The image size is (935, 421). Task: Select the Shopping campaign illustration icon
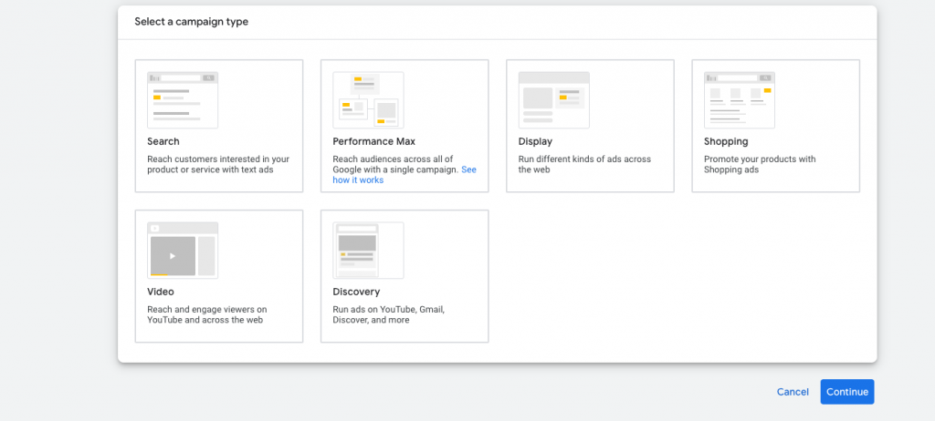(740, 100)
